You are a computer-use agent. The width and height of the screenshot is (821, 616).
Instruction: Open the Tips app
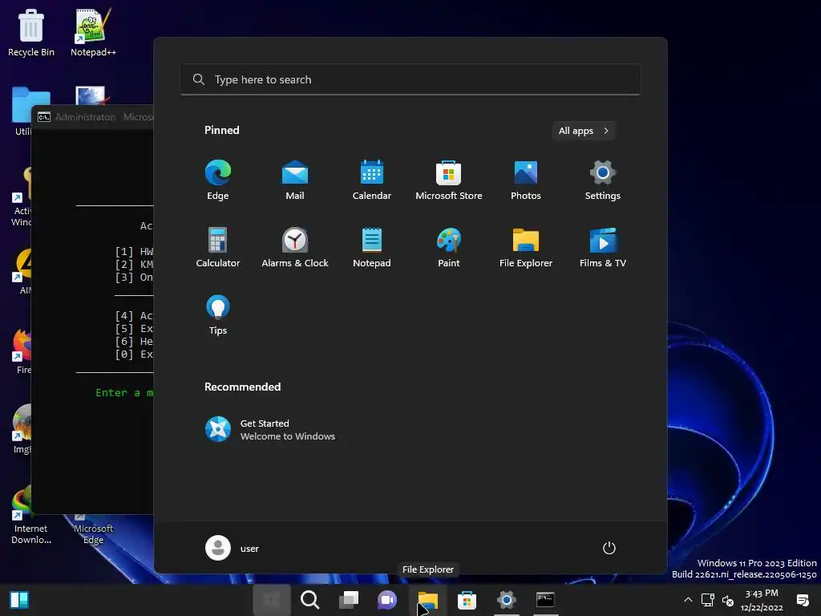218,314
